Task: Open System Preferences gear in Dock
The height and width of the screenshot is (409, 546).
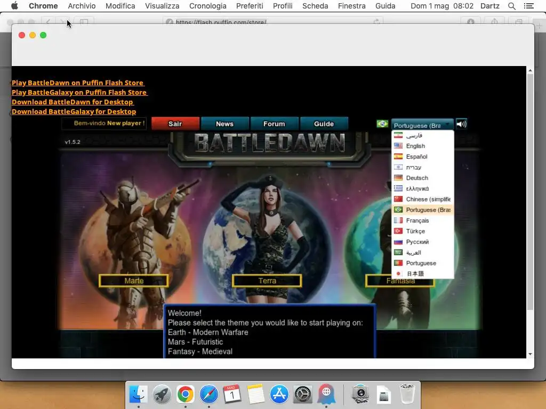Action: pyautogui.click(x=303, y=394)
